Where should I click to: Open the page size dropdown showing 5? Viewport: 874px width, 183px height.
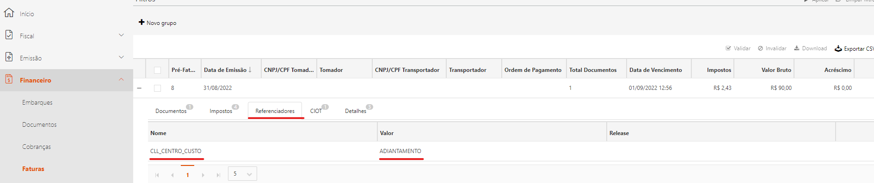[x=242, y=174]
